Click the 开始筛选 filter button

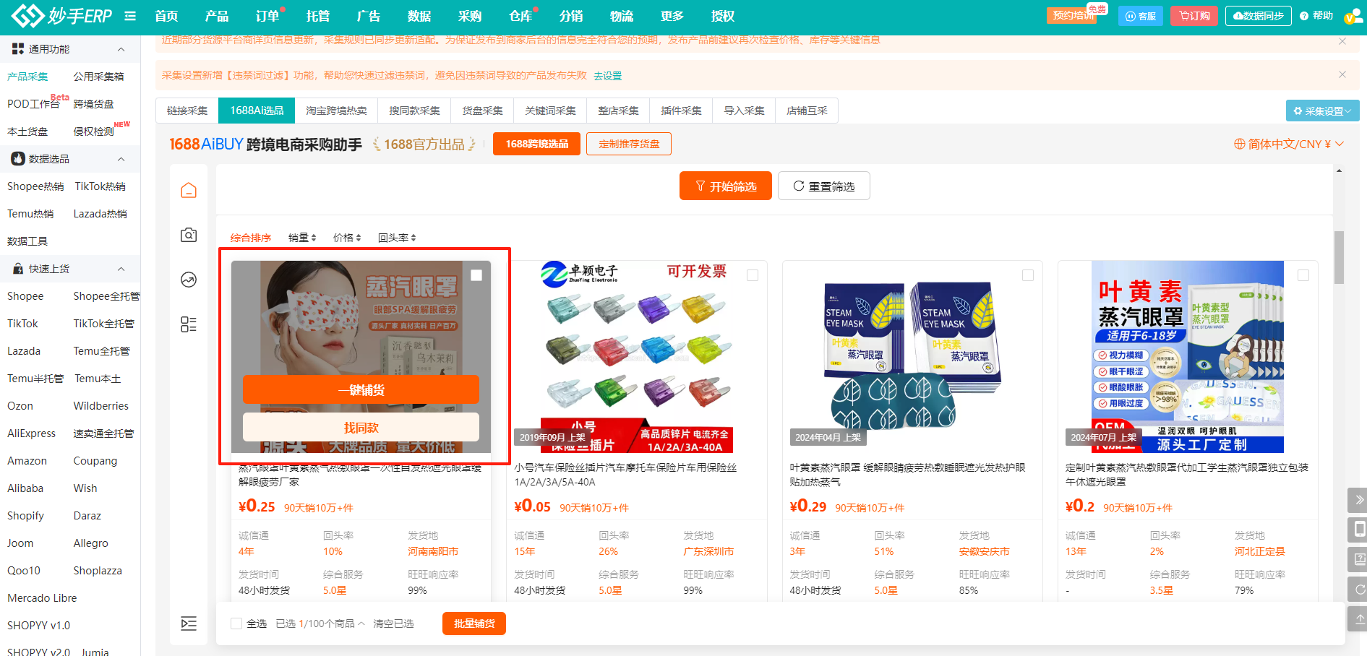tap(725, 186)
